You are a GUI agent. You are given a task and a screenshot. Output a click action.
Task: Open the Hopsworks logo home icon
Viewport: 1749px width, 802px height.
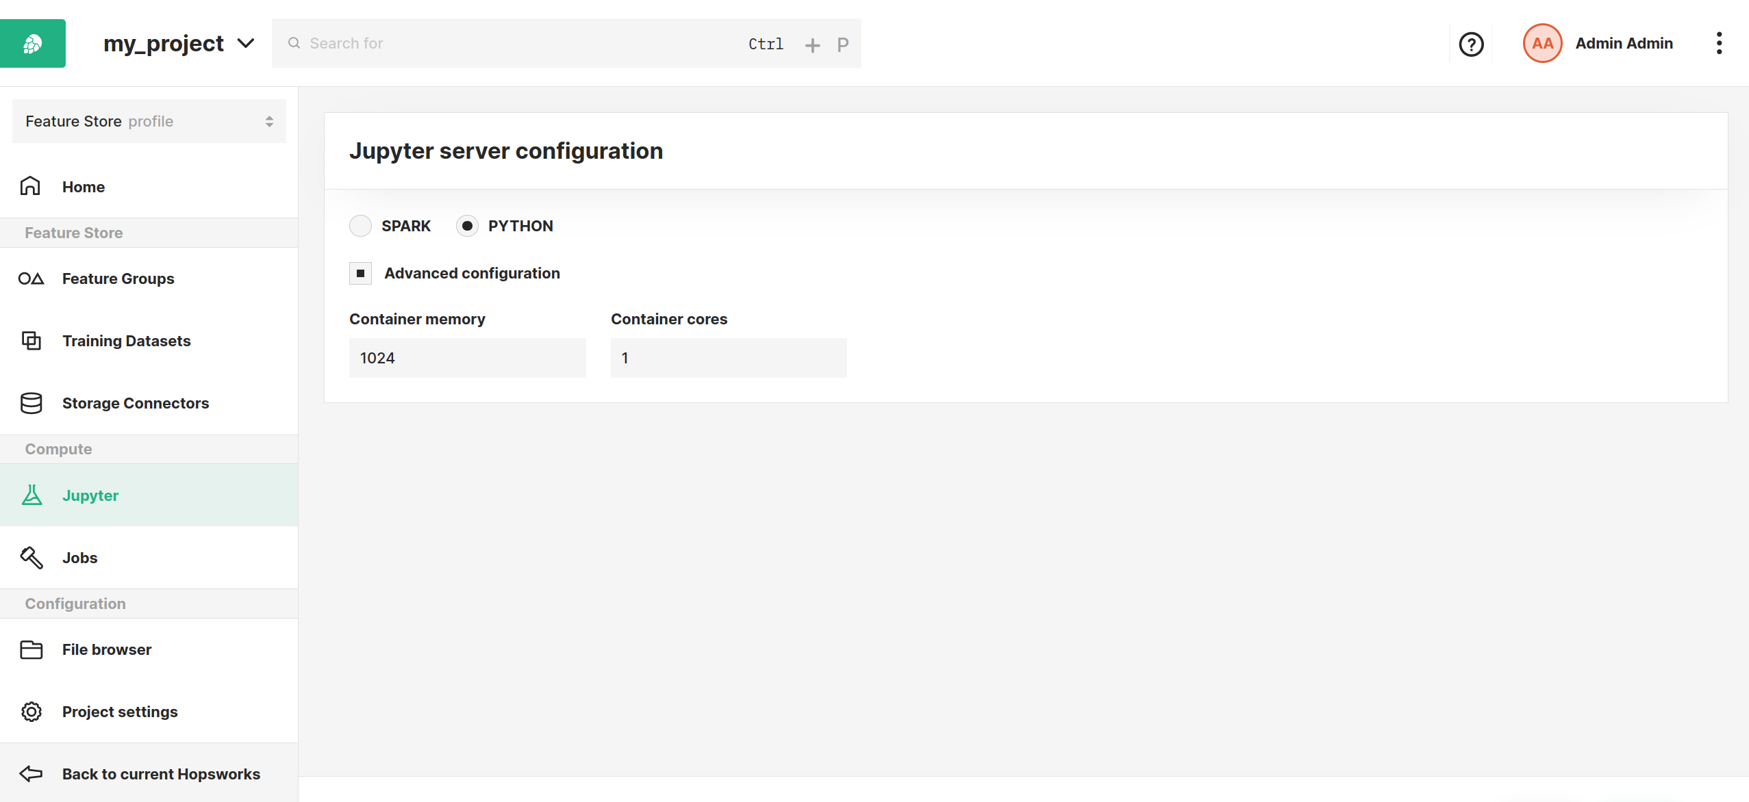[32, 42]
